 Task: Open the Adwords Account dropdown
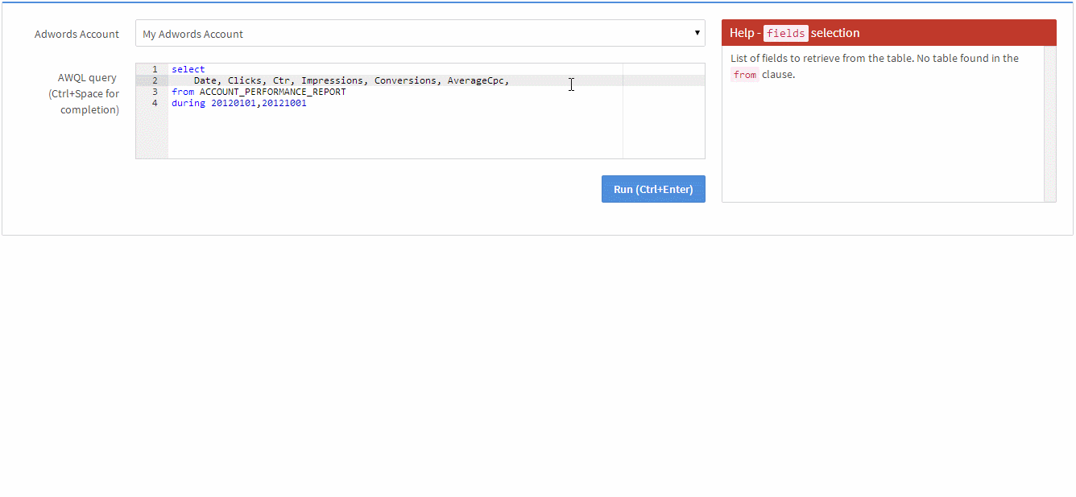click(x=420, y=34)
